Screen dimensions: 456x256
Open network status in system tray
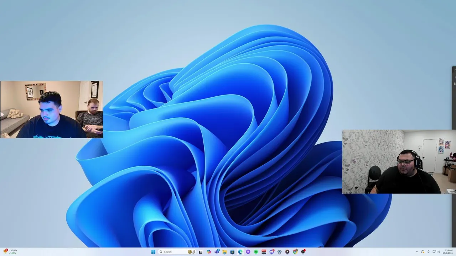coord(434,252)
